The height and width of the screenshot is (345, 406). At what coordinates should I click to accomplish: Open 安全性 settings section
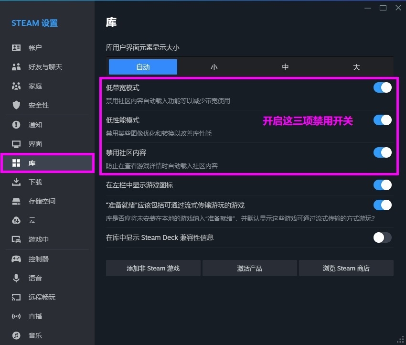pyautogui.click(x=47, y=105)
